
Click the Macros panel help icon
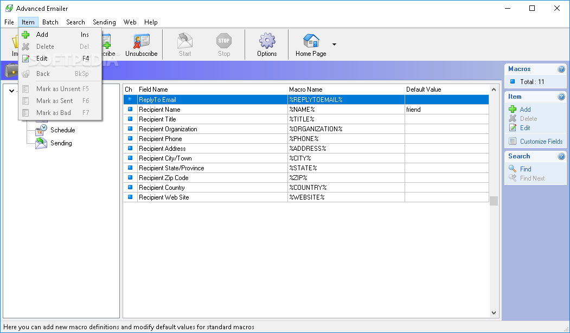pos(561,69)
